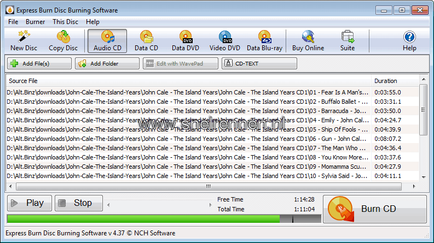
Task: Click the Add Folder button
Action: pyautogui.click(x=107, y=63)
